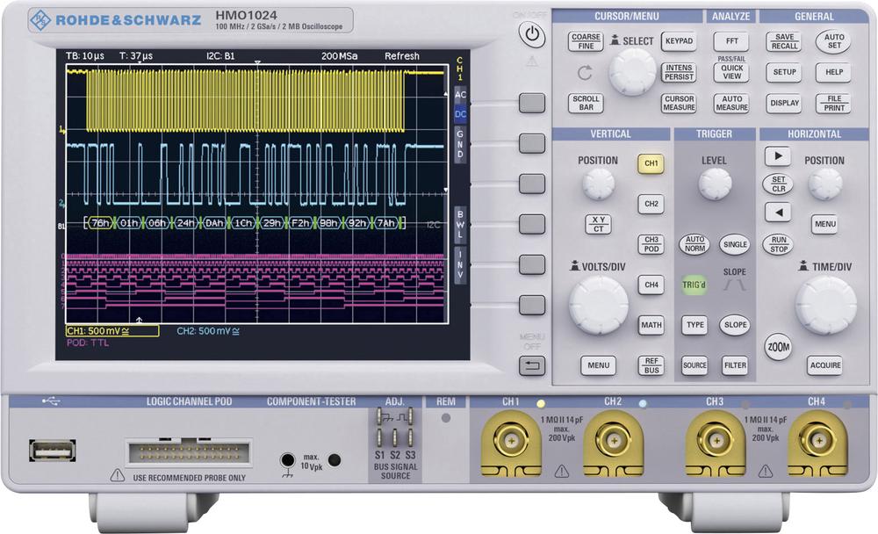878x534 pixels.
Task: Tap the SAVE RECALL button
Action: click(x=784, y=41)
